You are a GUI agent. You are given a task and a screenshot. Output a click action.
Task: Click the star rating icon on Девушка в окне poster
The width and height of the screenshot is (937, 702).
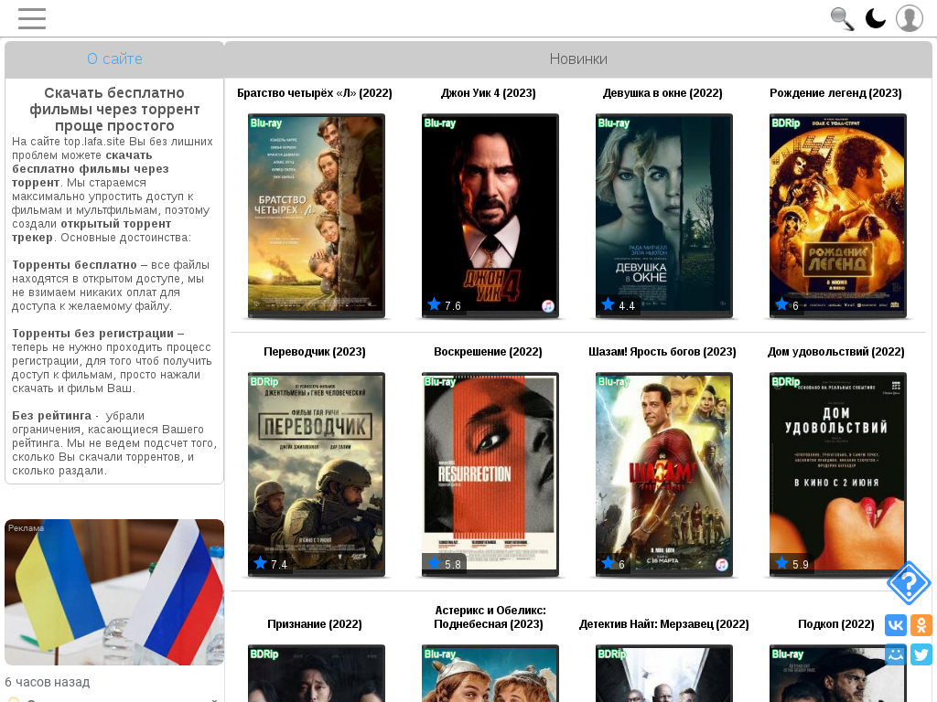coord(608,304)
